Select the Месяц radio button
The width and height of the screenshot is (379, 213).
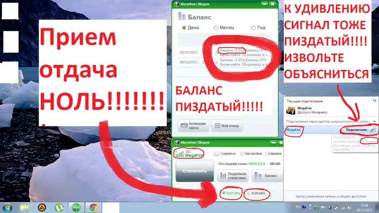pos(216,28)
